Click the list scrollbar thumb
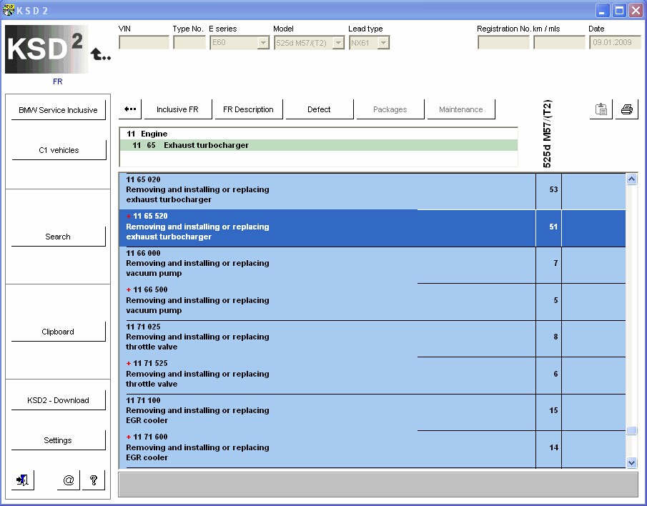 (631, 430)
